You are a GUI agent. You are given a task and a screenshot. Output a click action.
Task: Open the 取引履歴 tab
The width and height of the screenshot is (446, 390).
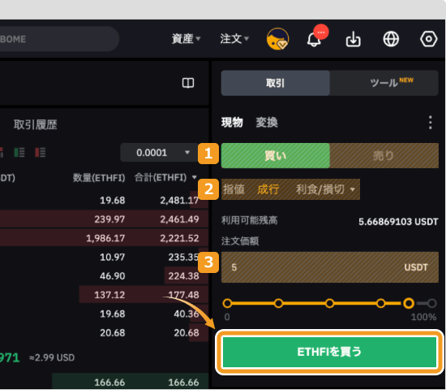35,124
